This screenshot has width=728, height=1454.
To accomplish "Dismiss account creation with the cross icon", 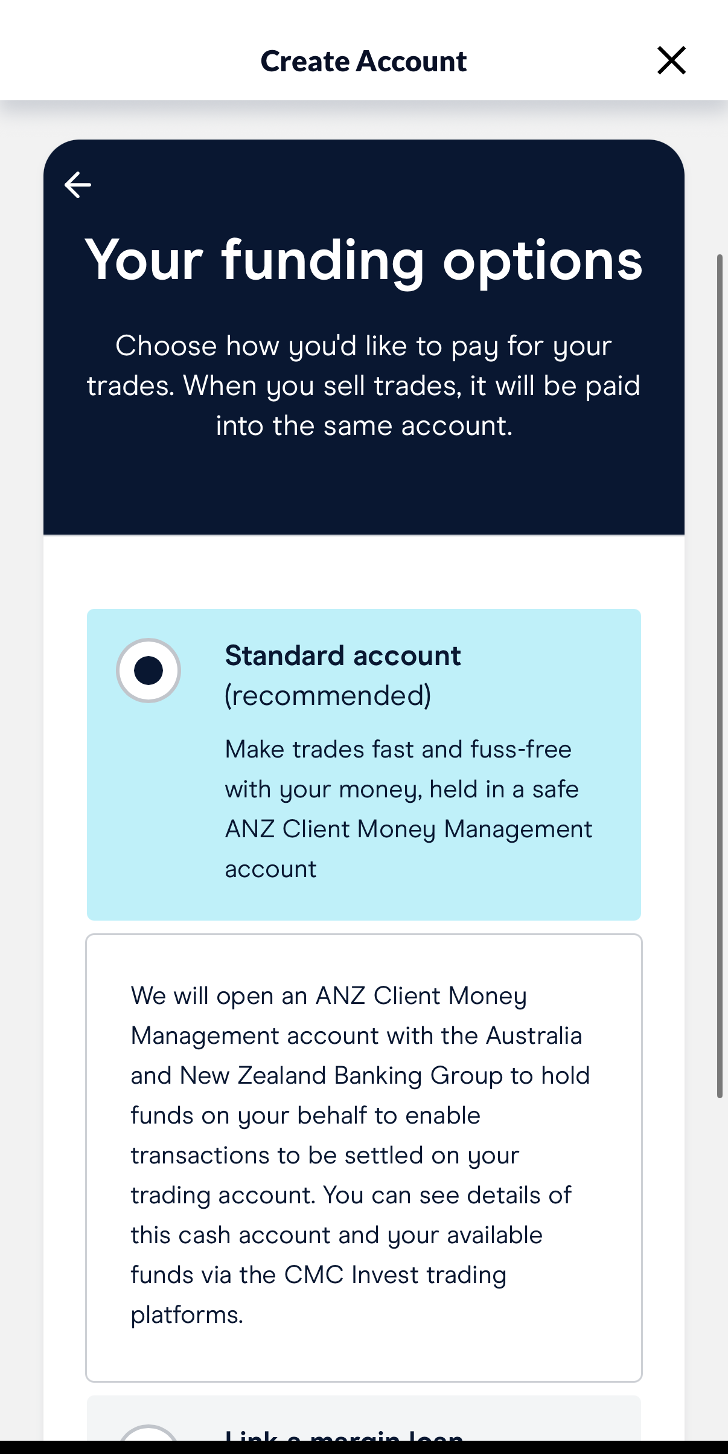I will (x=671, y=60).
